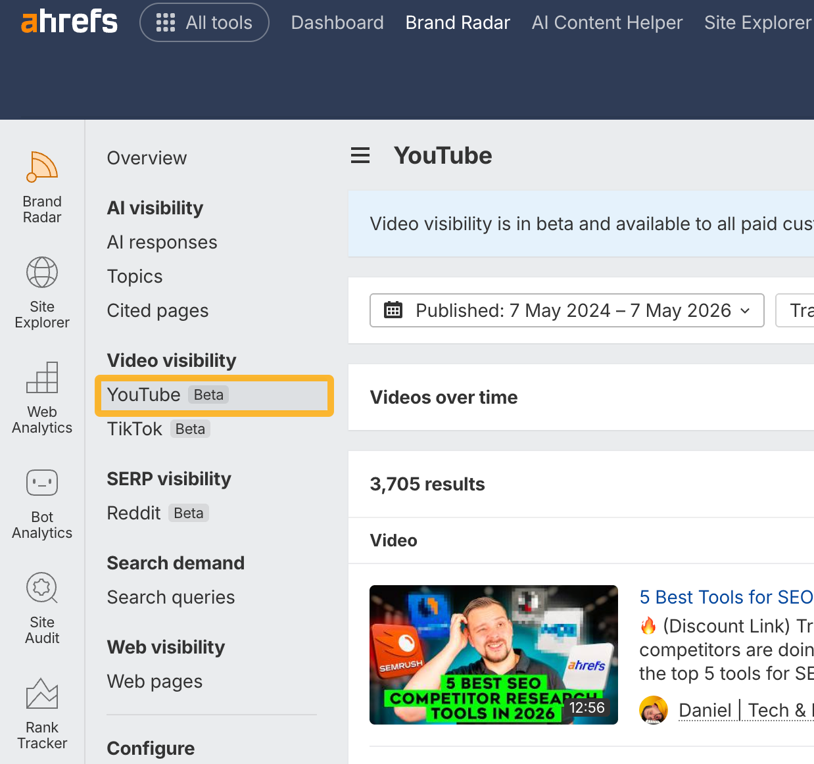Click the SERP visibility section heading
The image size is (814, 764).
point(169,479)
